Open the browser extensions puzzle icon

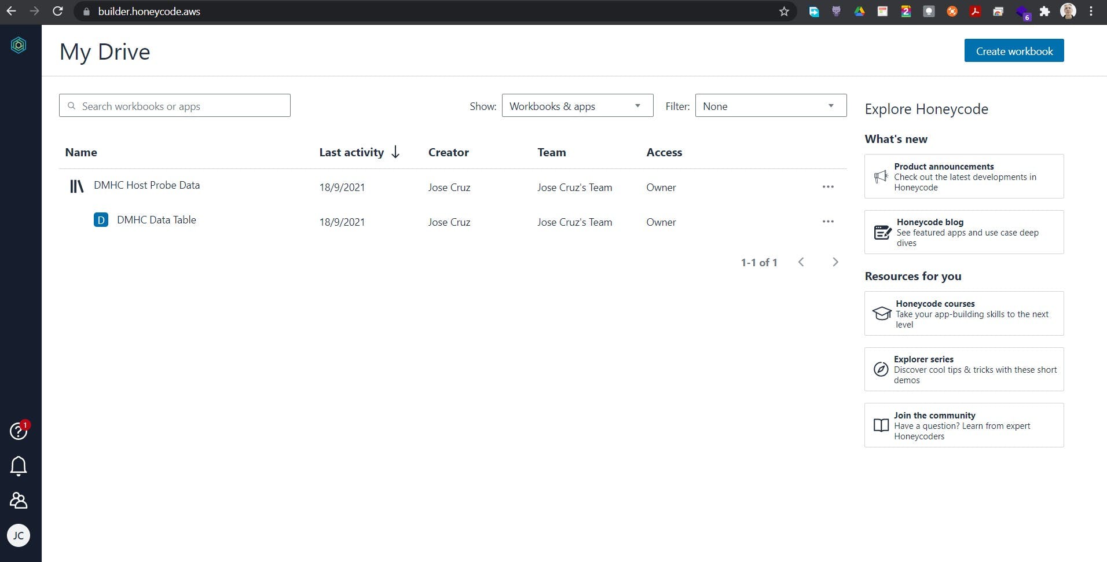point(1044,12)
